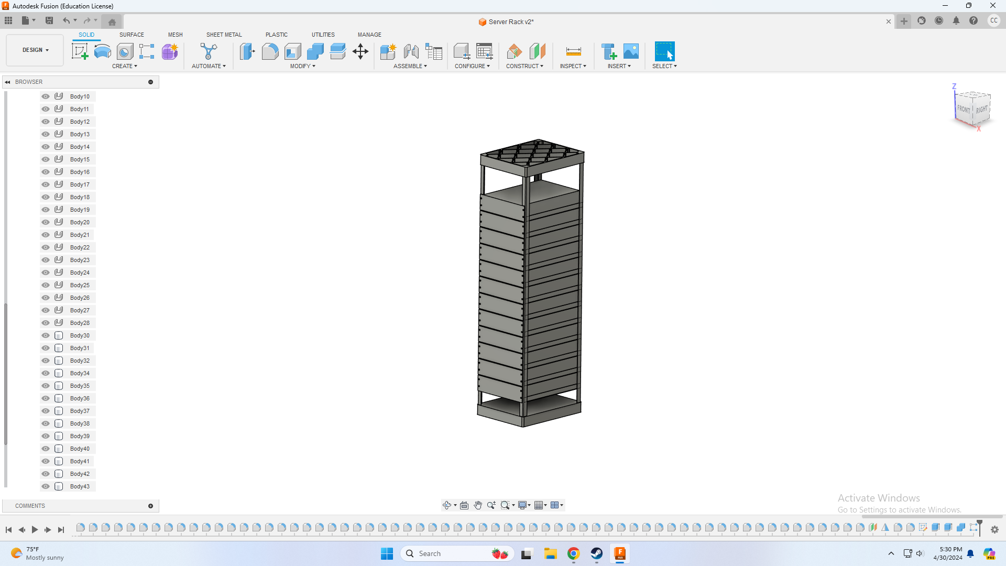Open Steam from the taskbar

click(x=597, y=553)
